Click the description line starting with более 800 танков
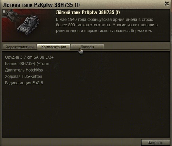 [x=107, y=25]
